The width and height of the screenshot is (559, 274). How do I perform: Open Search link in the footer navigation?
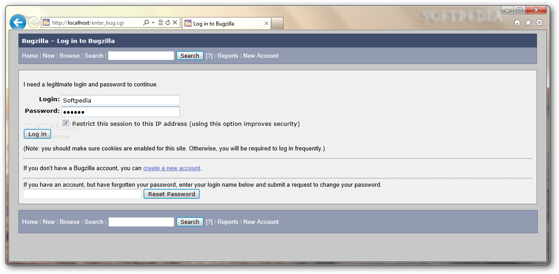[94, 222]
